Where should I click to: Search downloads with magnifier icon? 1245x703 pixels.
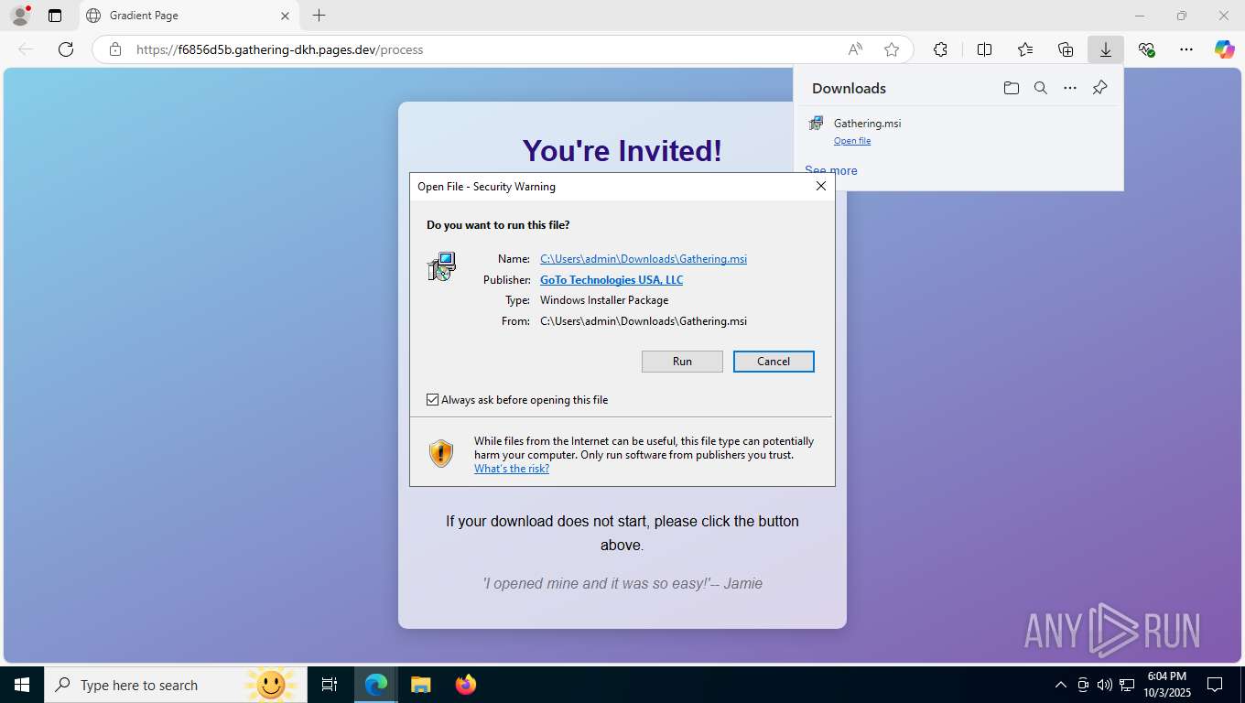pyautogui.click(x=1040, y=88)
